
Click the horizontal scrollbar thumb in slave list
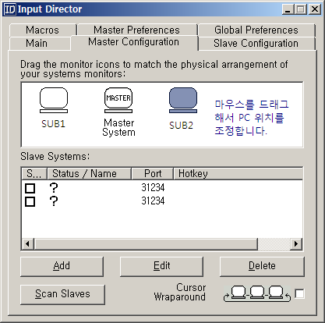tap(146, 244)
